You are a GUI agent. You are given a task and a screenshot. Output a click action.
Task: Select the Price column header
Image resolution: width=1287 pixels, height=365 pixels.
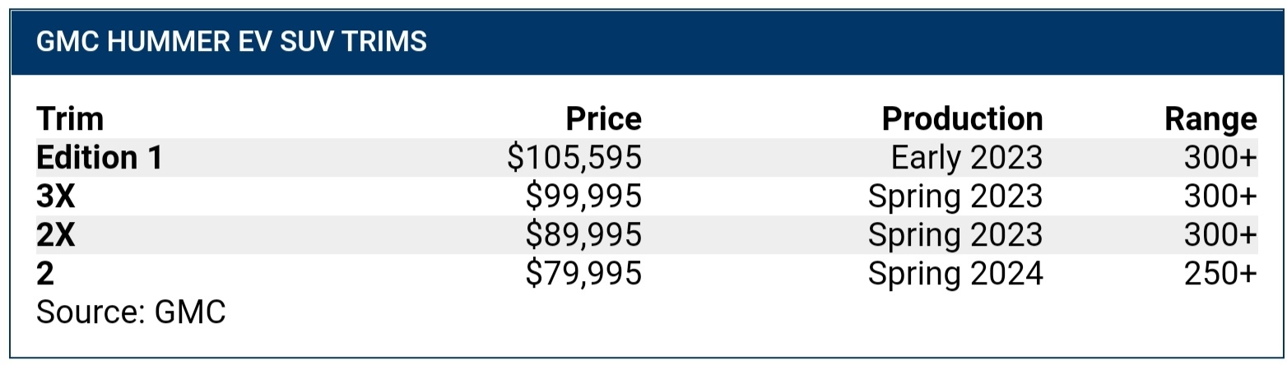tap(603, 119)
